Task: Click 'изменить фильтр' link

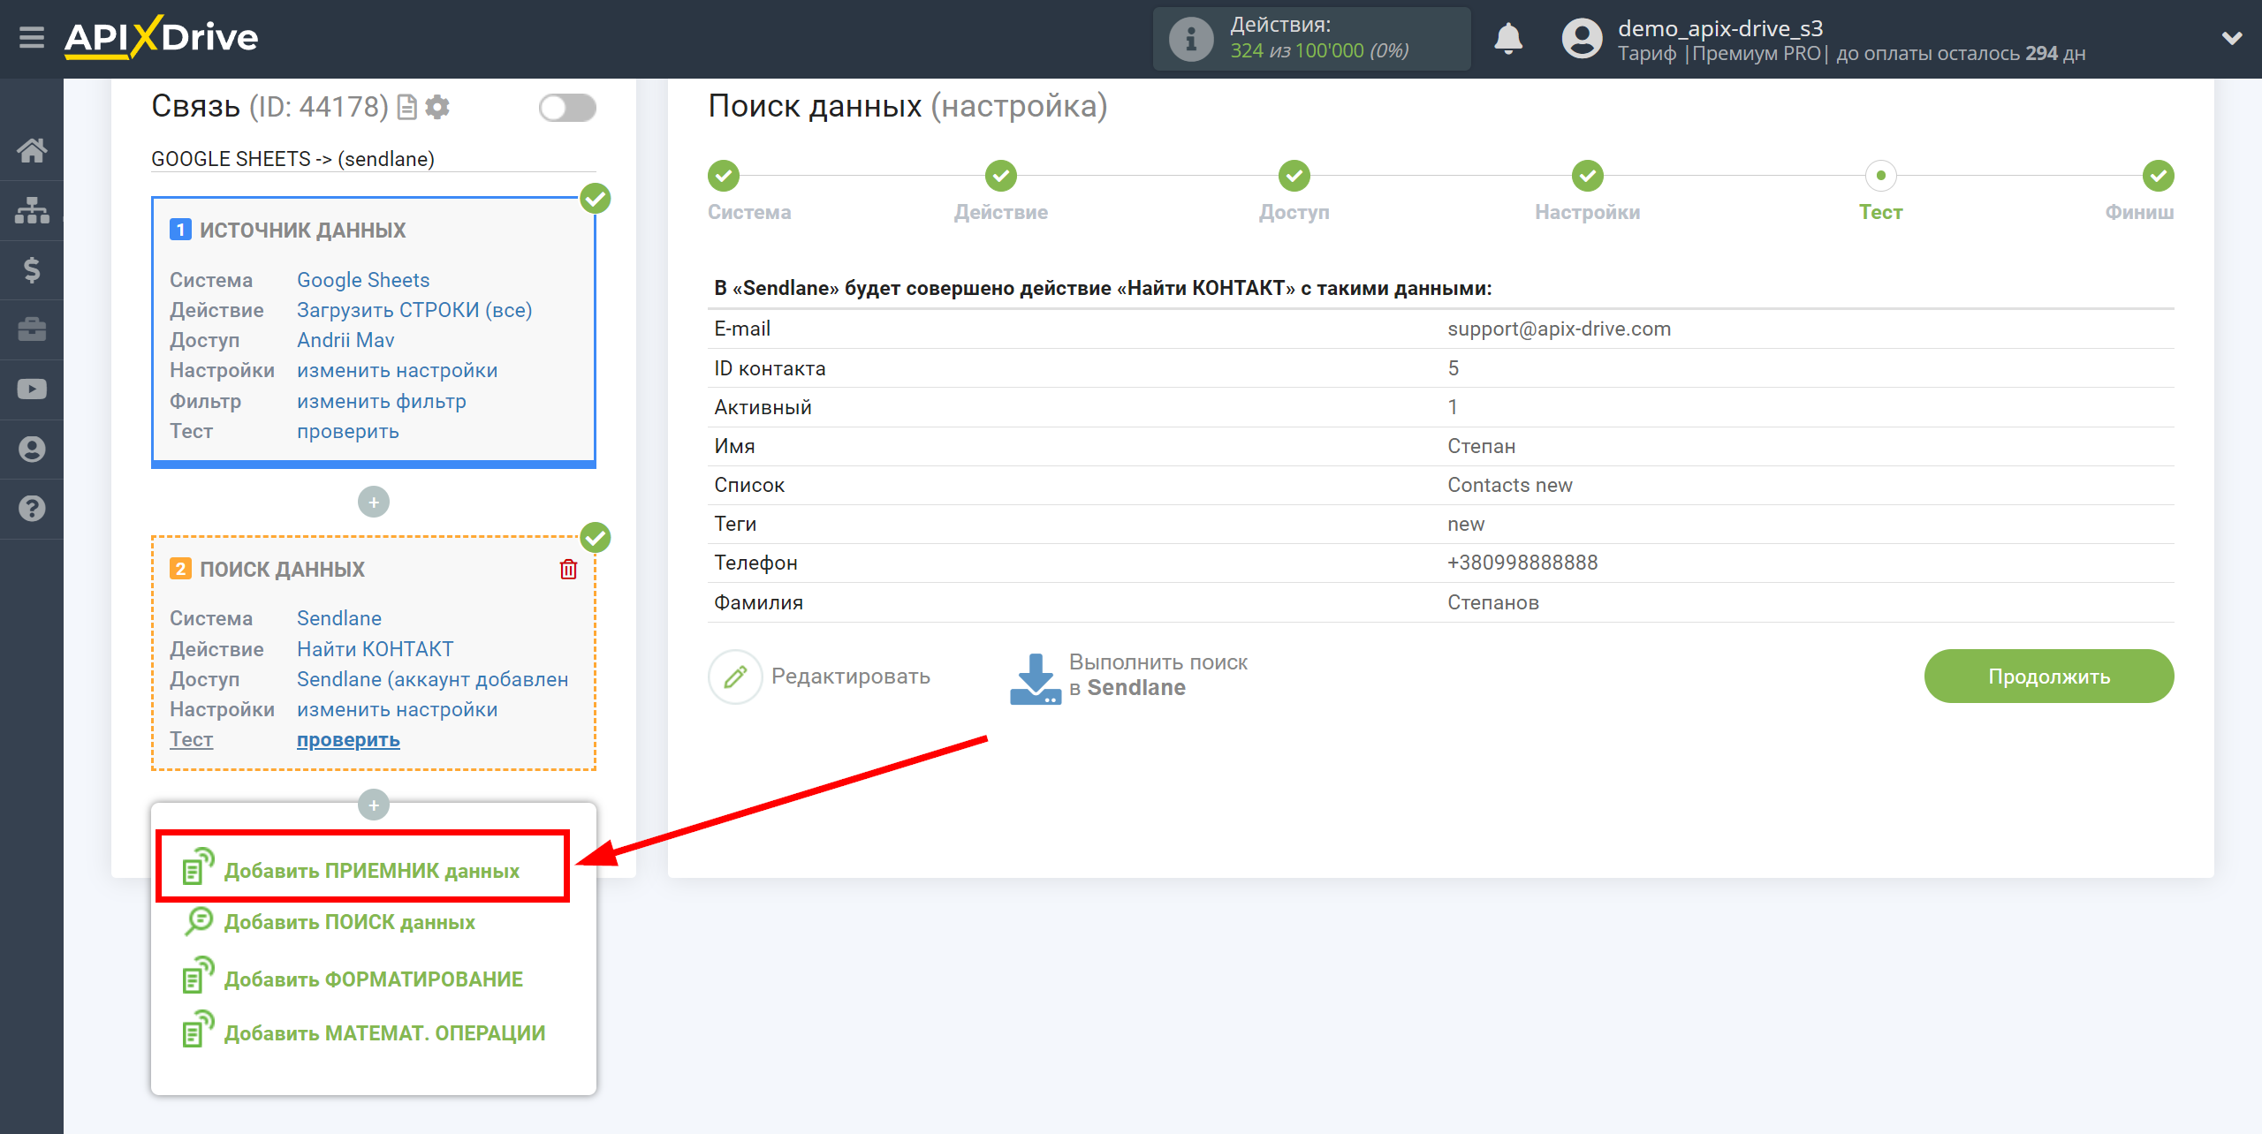Action: [x=382, y=401]
